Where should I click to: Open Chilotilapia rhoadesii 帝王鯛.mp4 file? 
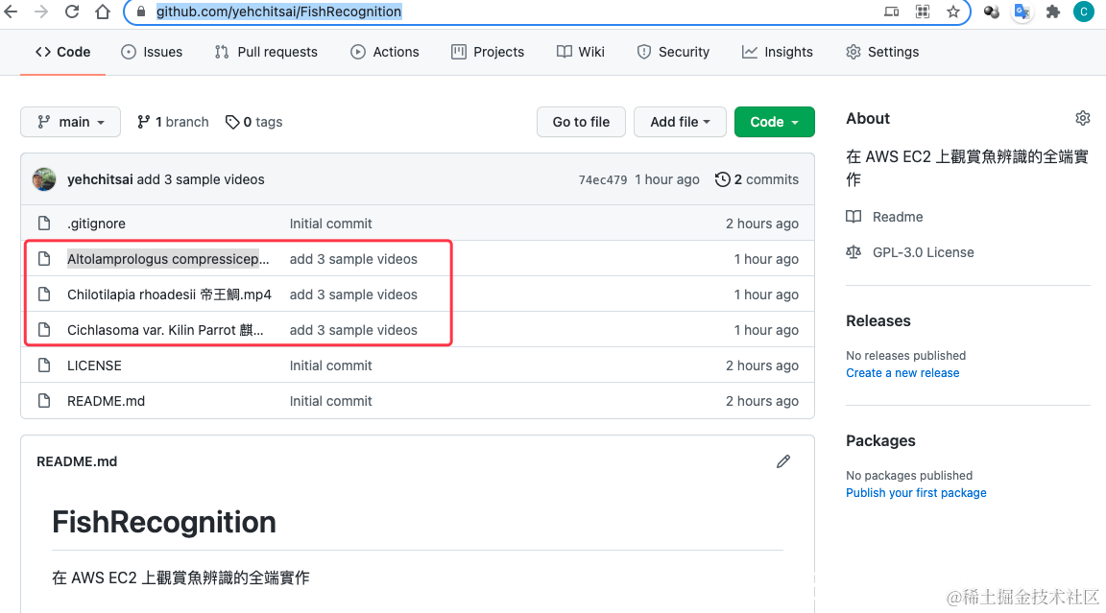[169, 295]
